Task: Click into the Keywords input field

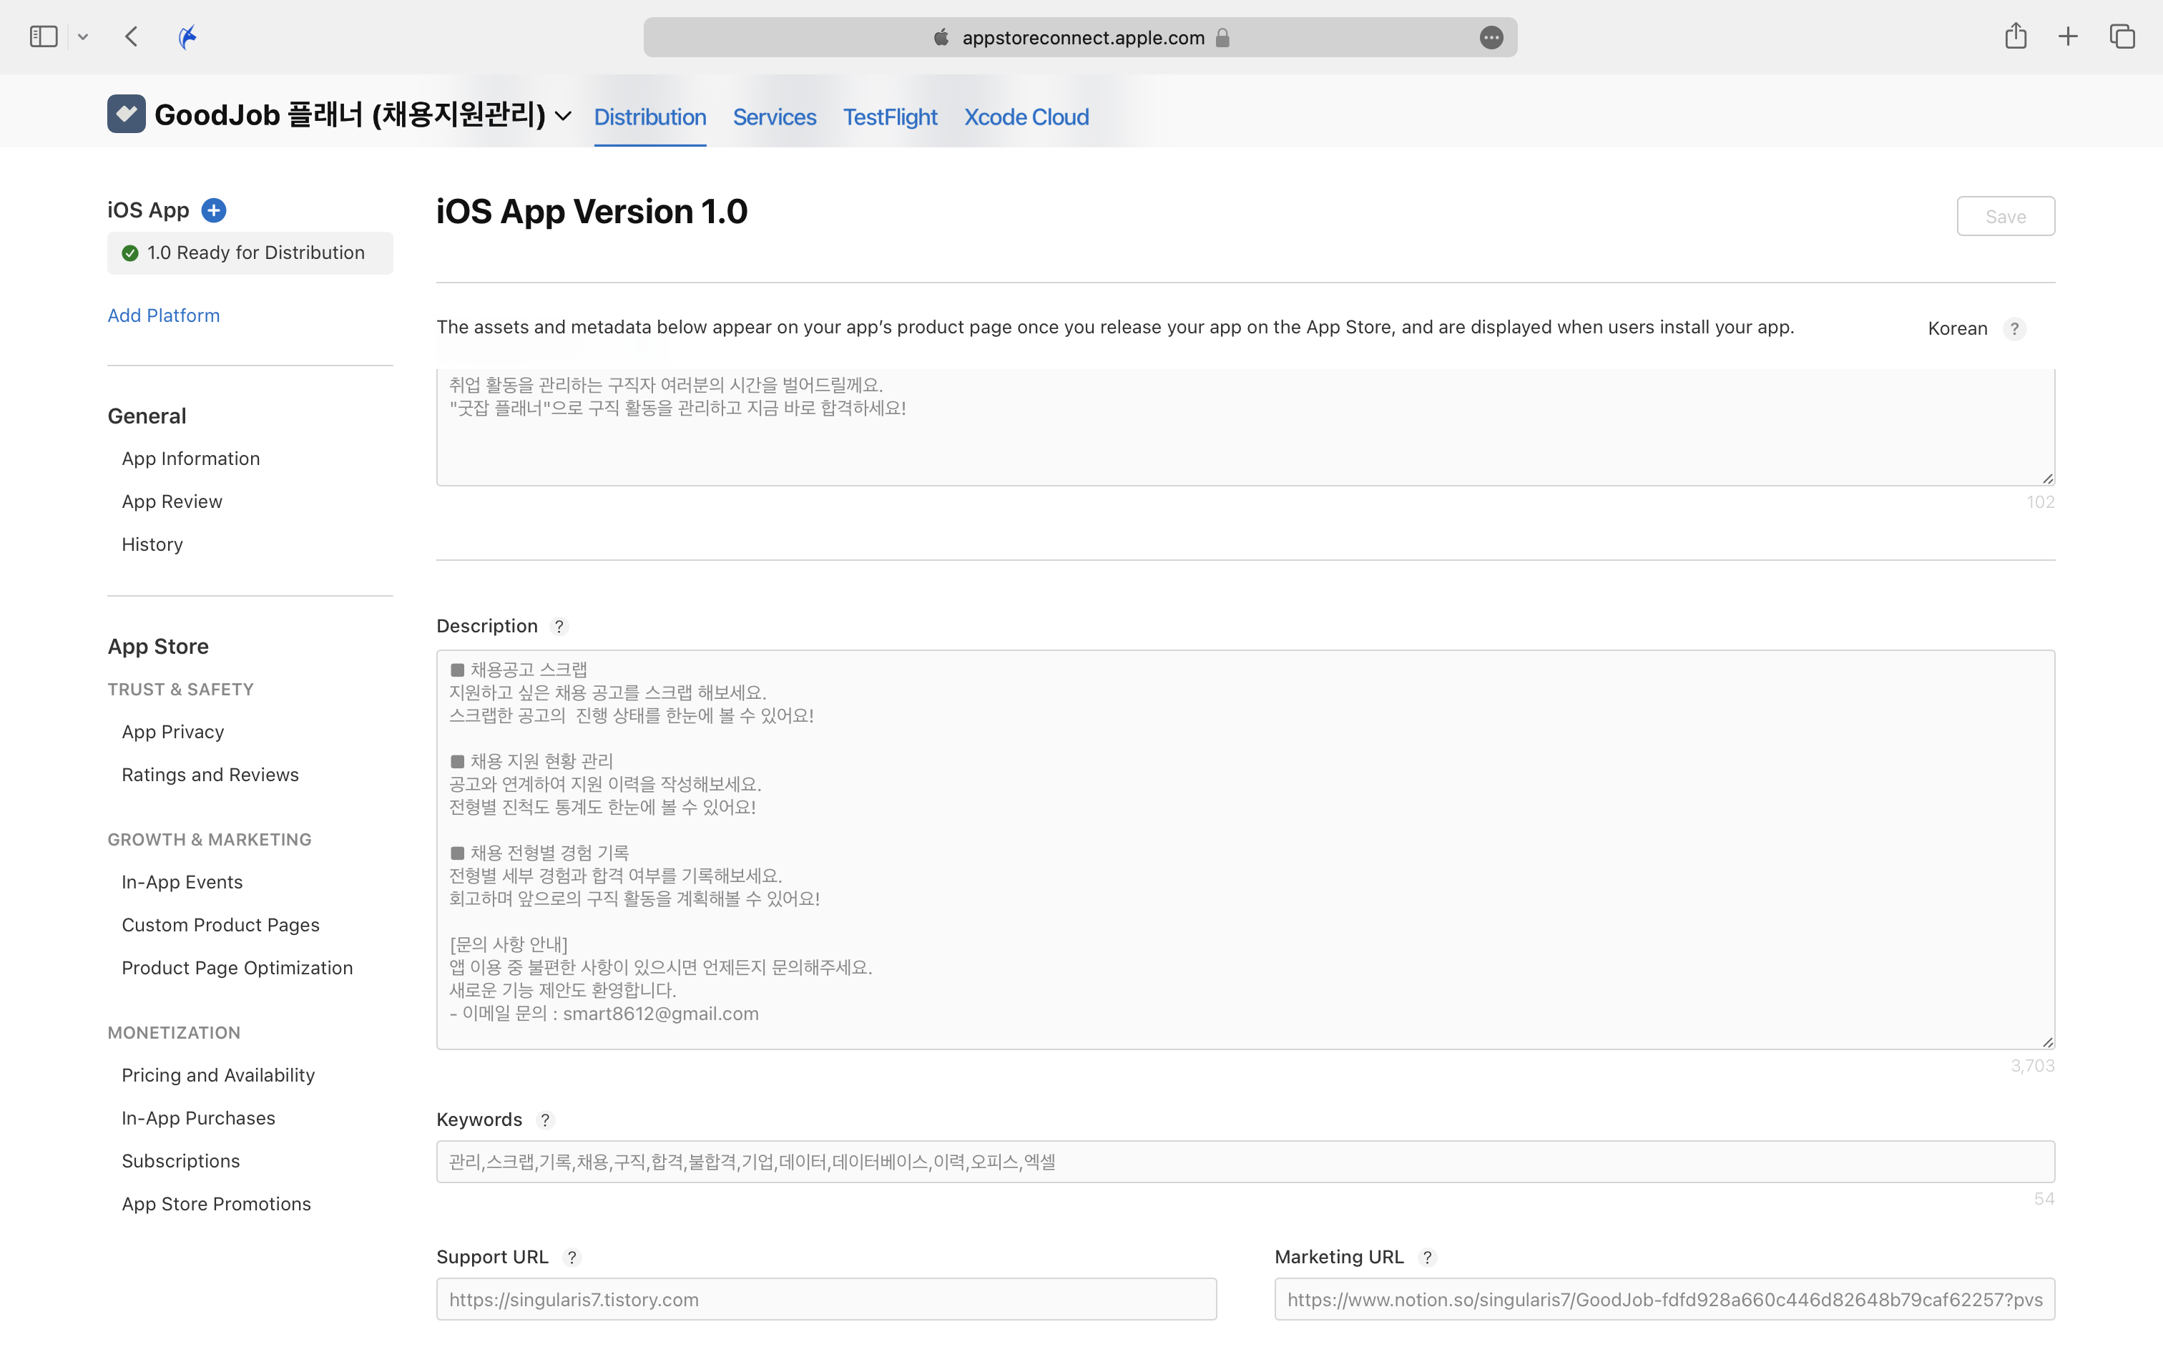Action: pyautogui.click(x=1244, y=1162)
